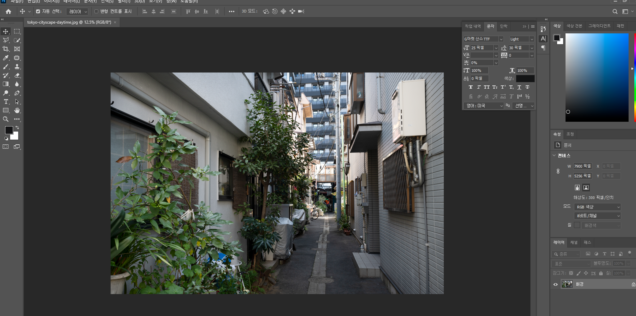636x316 pixels.
Task: Reset to default foreground and background colors
Action: [x=6, y=138]
